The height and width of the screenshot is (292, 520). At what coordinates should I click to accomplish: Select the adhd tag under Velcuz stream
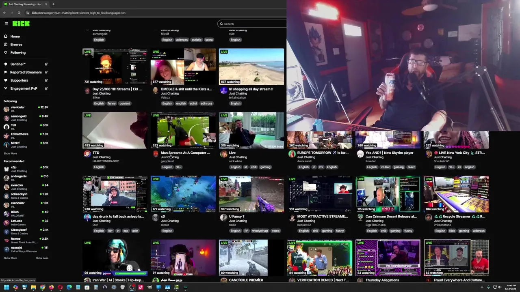click(x=193, y=103)
